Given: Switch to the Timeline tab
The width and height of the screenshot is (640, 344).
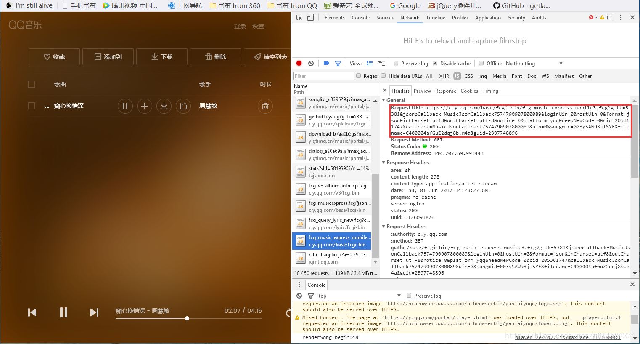Looking at the screenshot, I should tap(436, 18).
